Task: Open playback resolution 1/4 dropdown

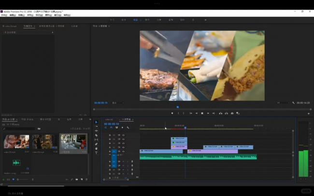Action: coord(283,103)
